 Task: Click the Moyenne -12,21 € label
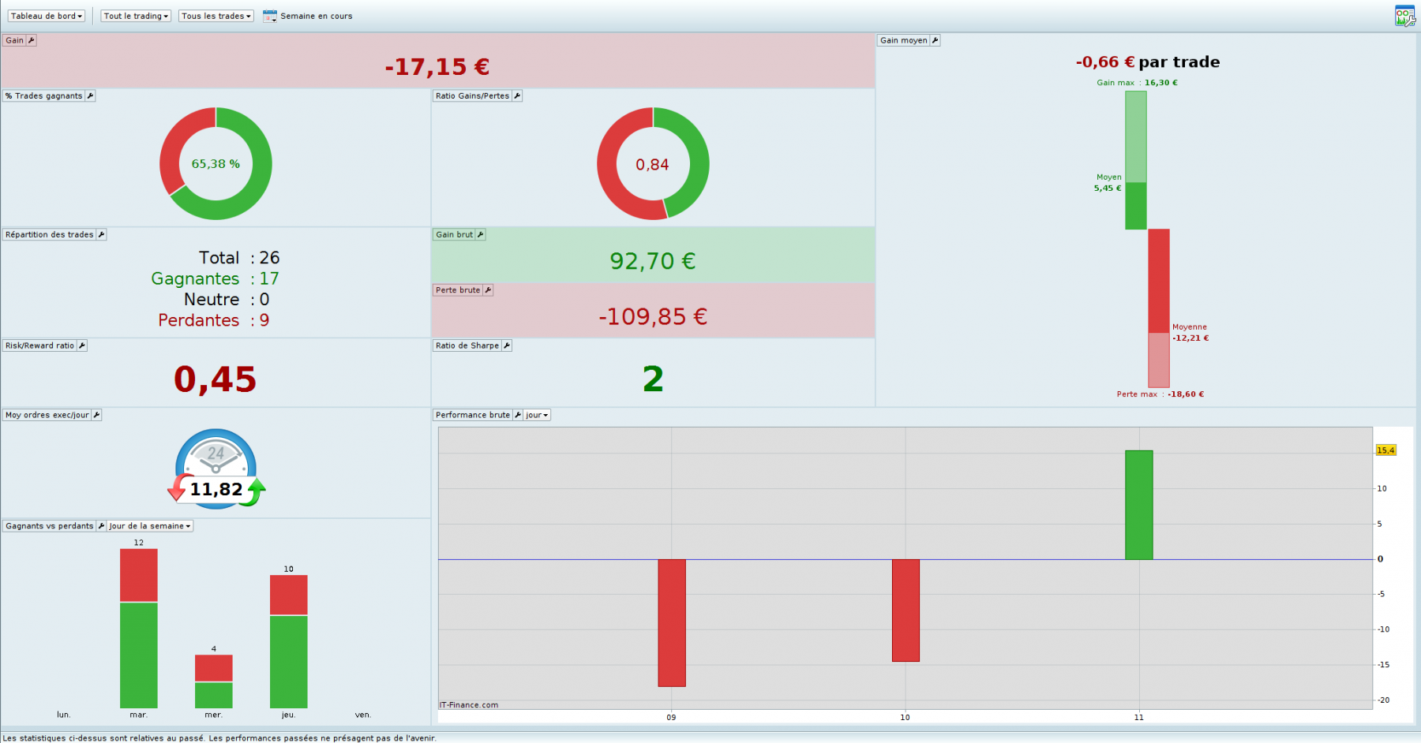(x=1190, y=332)
